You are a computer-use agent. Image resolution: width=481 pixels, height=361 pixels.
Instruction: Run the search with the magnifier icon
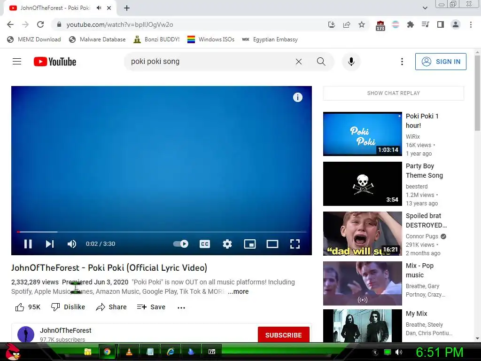click(x=321, y=62)
